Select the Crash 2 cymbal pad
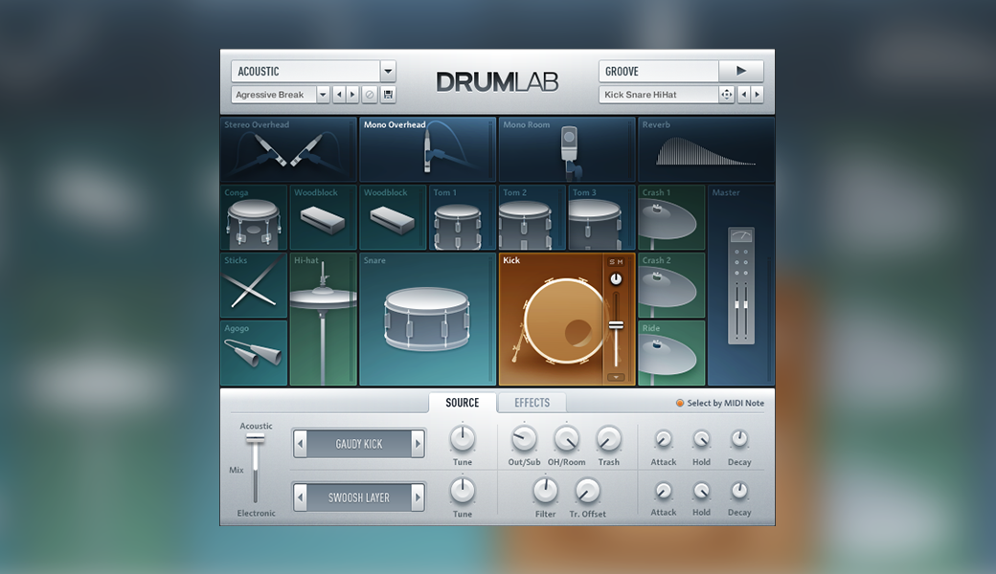 point(671,285)
